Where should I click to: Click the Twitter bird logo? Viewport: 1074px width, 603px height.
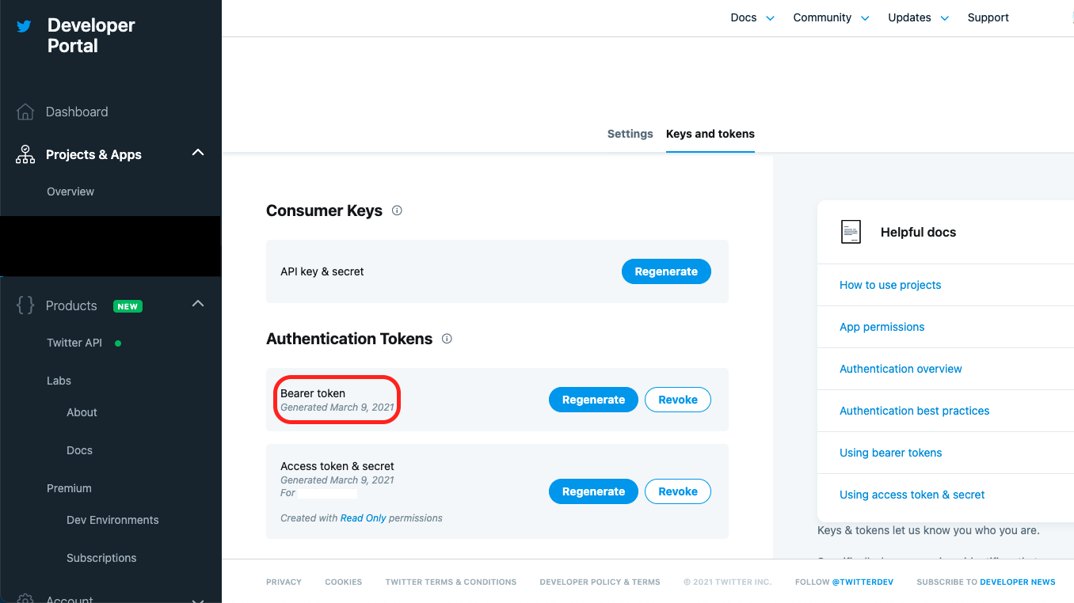click(25, 26)
